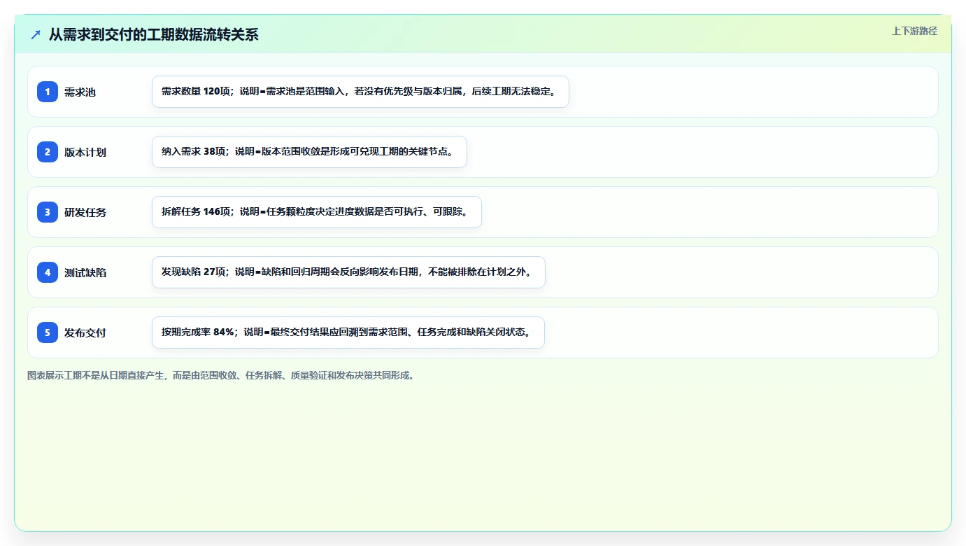Screen dimensions: 966x546
Task: Select the 研发任务 step label
Action: [x=85, y=212]
